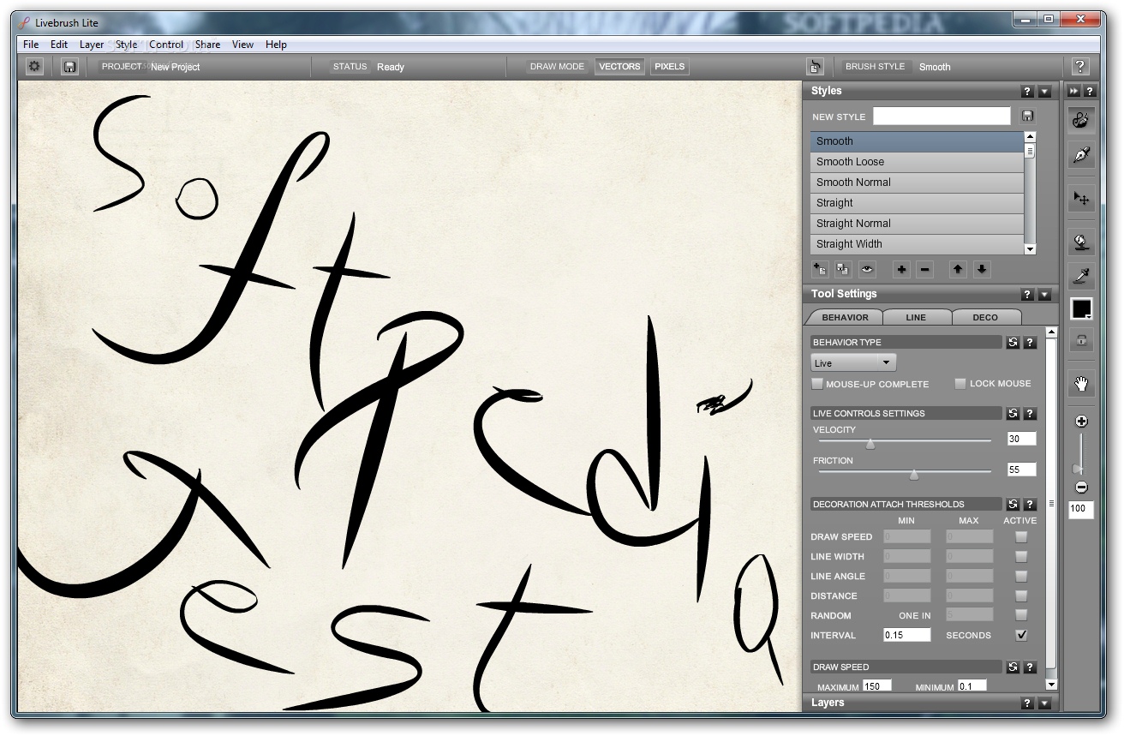The height and width of the screenshot is (736, 1124).
Task: Click the Friction slider handle
Action: pyautogui.click(x=914, y=474)
